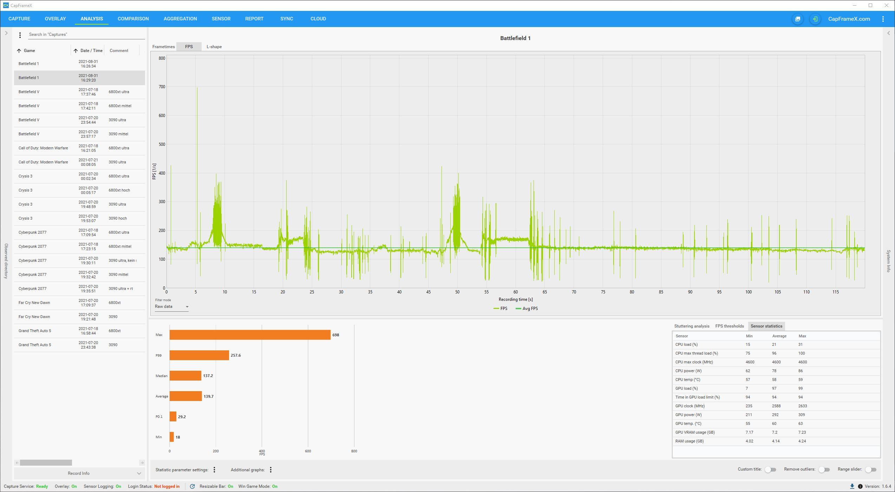Image resolution: width=895 pixels, height=492 pixels.
Task: Open the Stuttering analysis tab
Action: pos(692,326)
